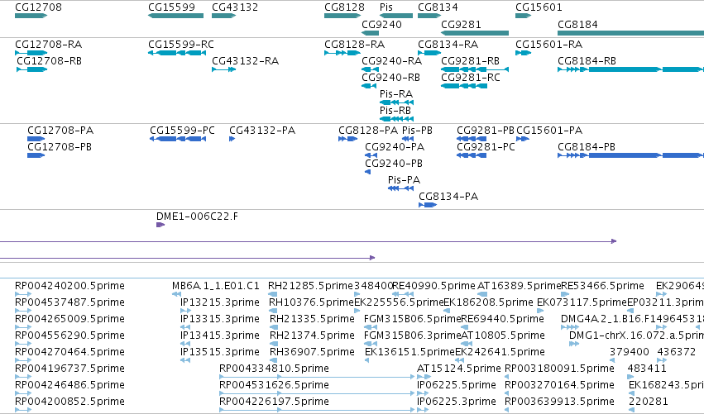This screenshot has height=414, width=704.
Task: Click transcript CG8128-RA label
Action: click(355, 45)
